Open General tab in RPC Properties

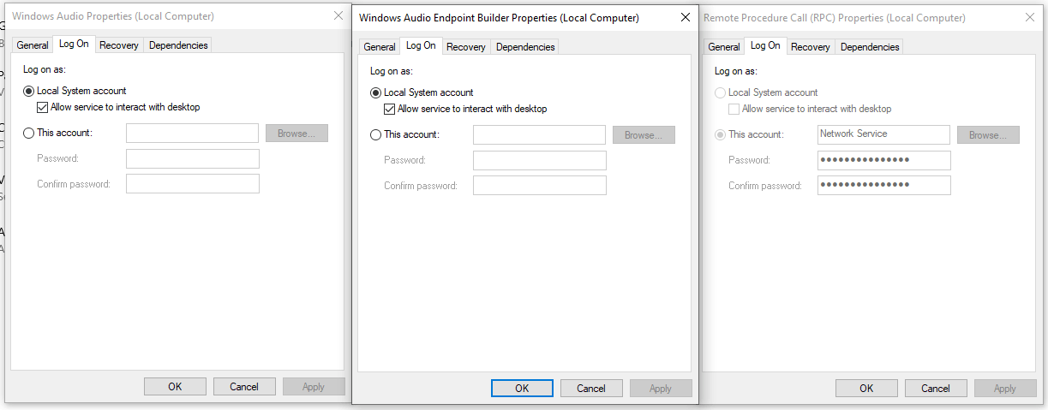[724, 47]
